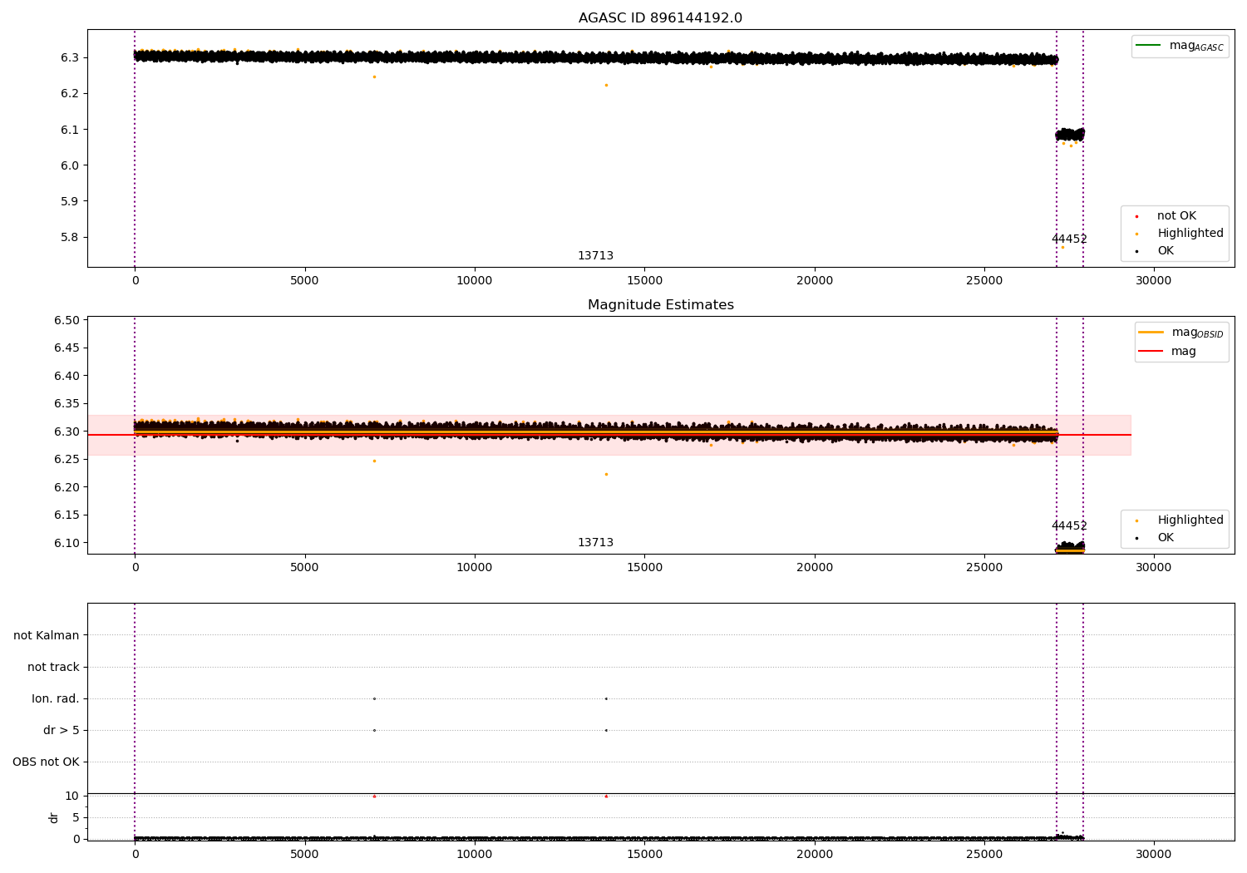Click the red triangle near x=14000 in dr plot

[x=606, y=796]
